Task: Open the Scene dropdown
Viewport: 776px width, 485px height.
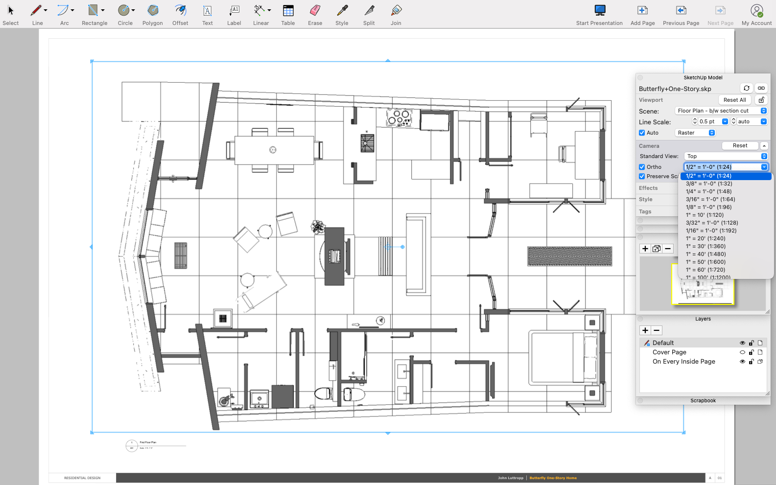Action: click(x=721, y=111)
